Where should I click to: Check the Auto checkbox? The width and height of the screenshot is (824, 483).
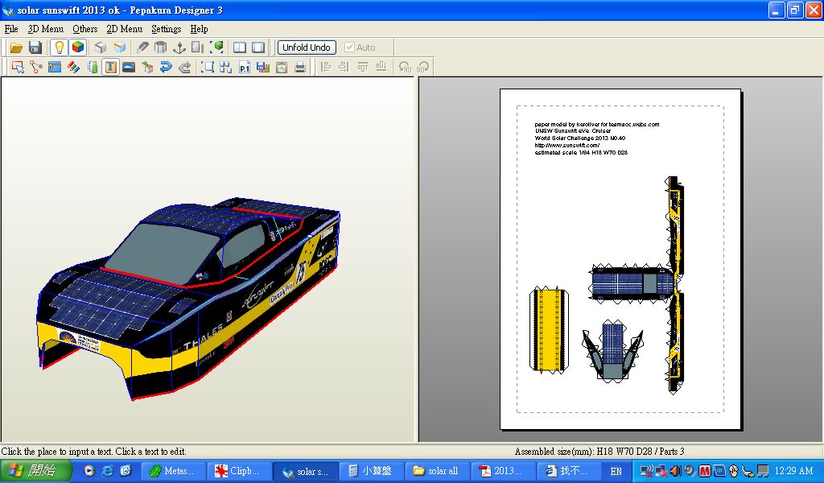tap(349, 47)
